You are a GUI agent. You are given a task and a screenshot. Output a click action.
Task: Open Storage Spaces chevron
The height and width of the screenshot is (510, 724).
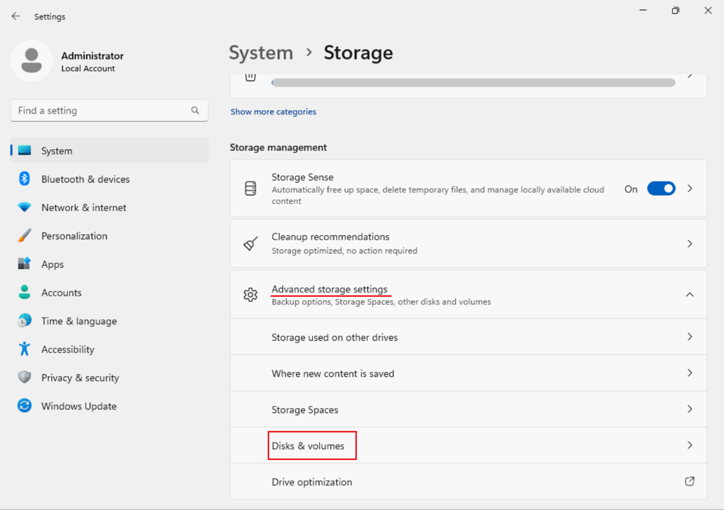click(690, 409)
